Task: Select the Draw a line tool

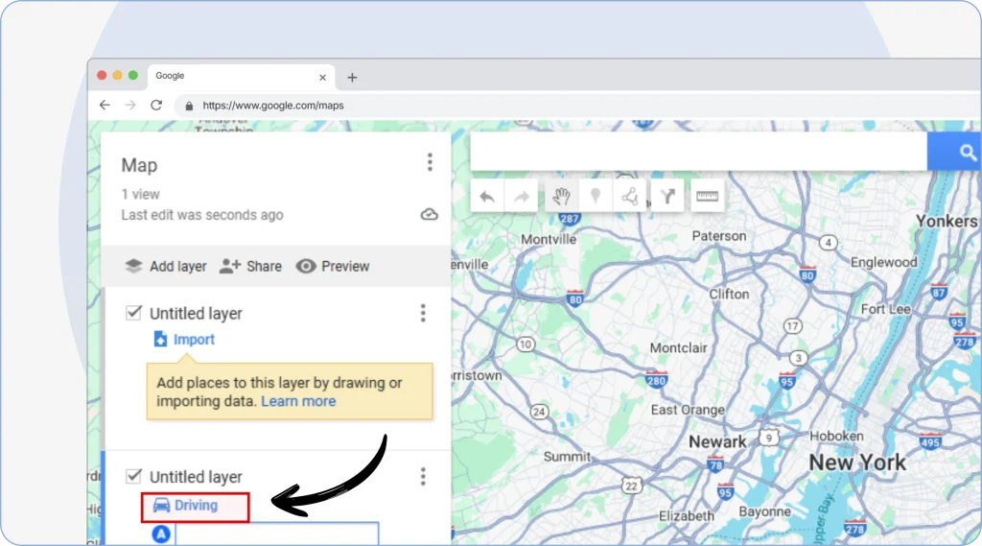Action: pos(629,197)
